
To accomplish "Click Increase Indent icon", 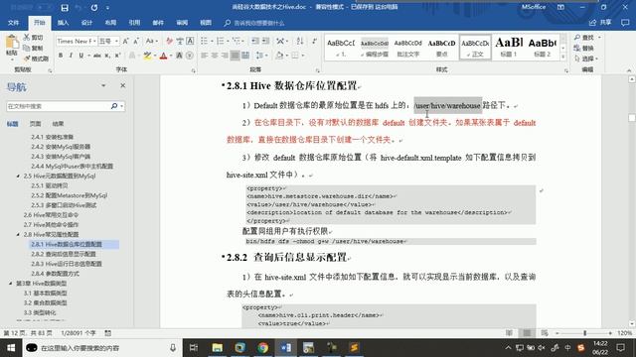I will pos(265,41).
